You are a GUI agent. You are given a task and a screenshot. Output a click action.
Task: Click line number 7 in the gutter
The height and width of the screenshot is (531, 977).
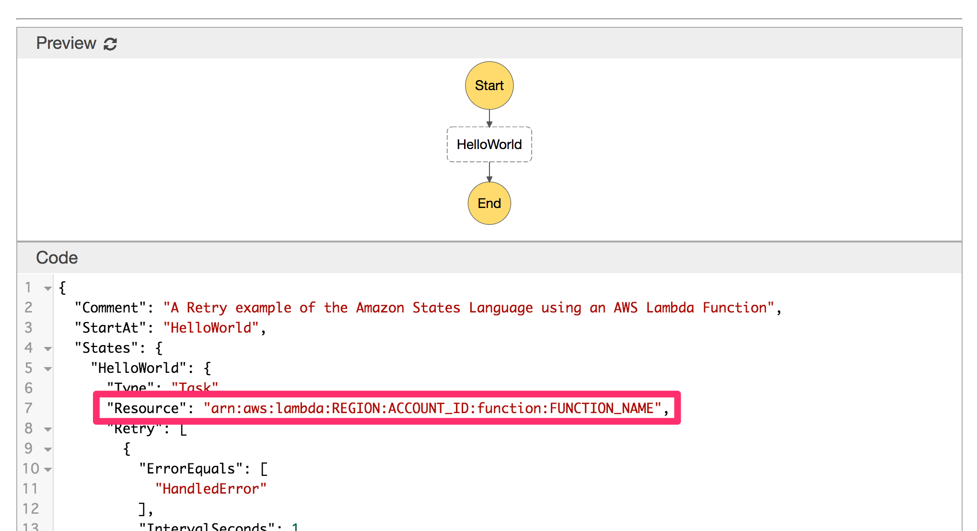click(x=27, y=408)
